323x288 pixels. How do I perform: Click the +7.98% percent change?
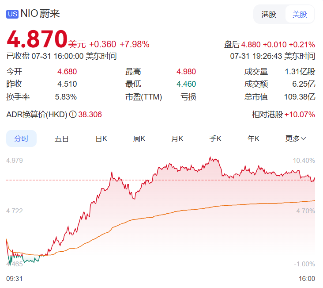click(135, 44)
